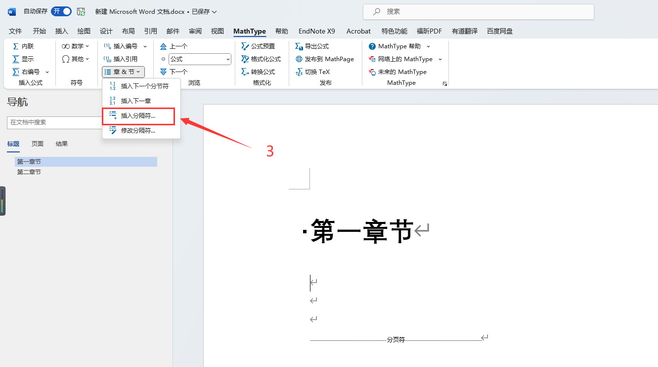Switch to the 设计 tab

[x=106, y=31]
